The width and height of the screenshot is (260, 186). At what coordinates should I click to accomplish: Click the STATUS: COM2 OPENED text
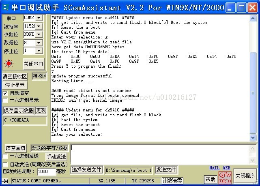coord(36,181)
